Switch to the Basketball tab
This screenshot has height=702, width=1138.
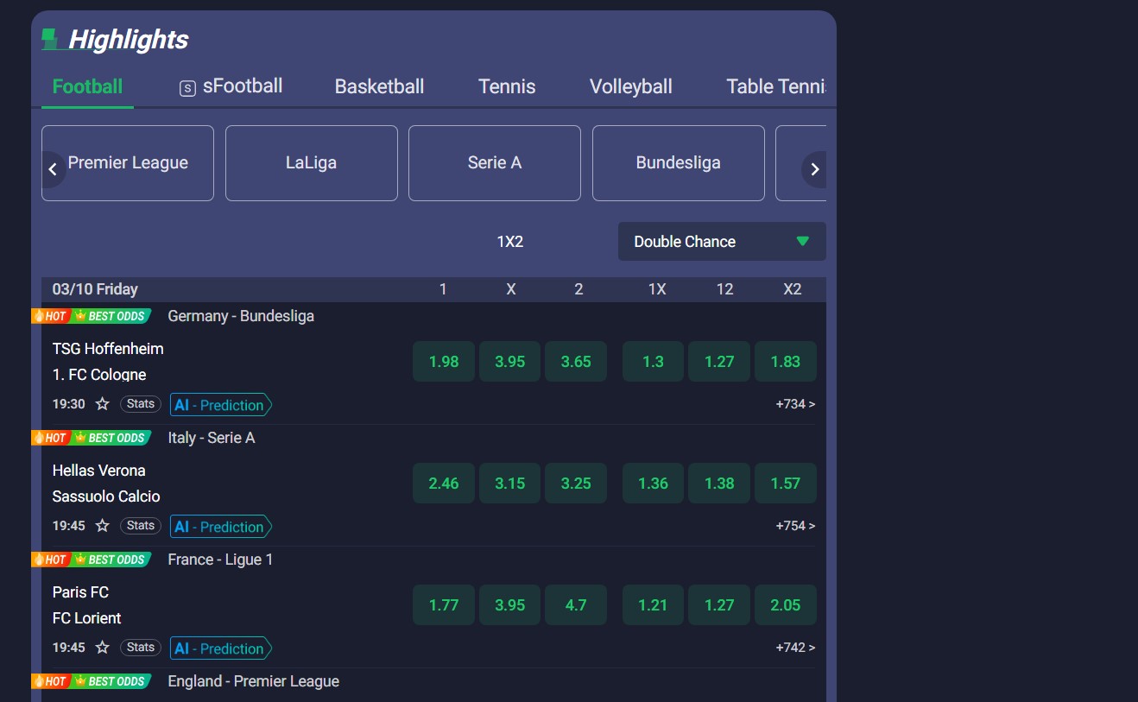tap(379, 86)
